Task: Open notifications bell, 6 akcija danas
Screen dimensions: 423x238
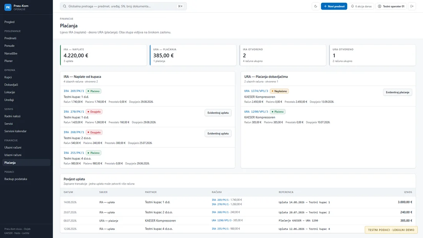Action: [361, 6]
